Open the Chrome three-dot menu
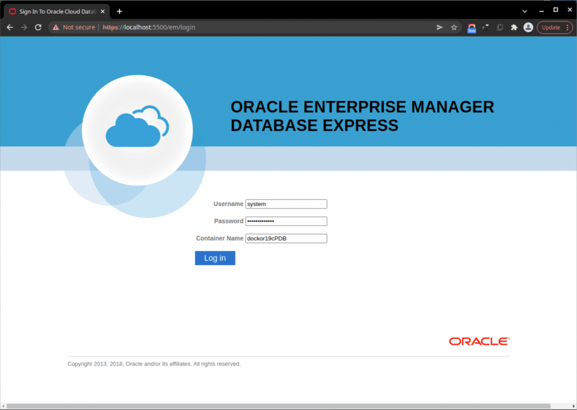Viewport: 577px width, 410px height. pyautogui.click(x=568, y=27)
